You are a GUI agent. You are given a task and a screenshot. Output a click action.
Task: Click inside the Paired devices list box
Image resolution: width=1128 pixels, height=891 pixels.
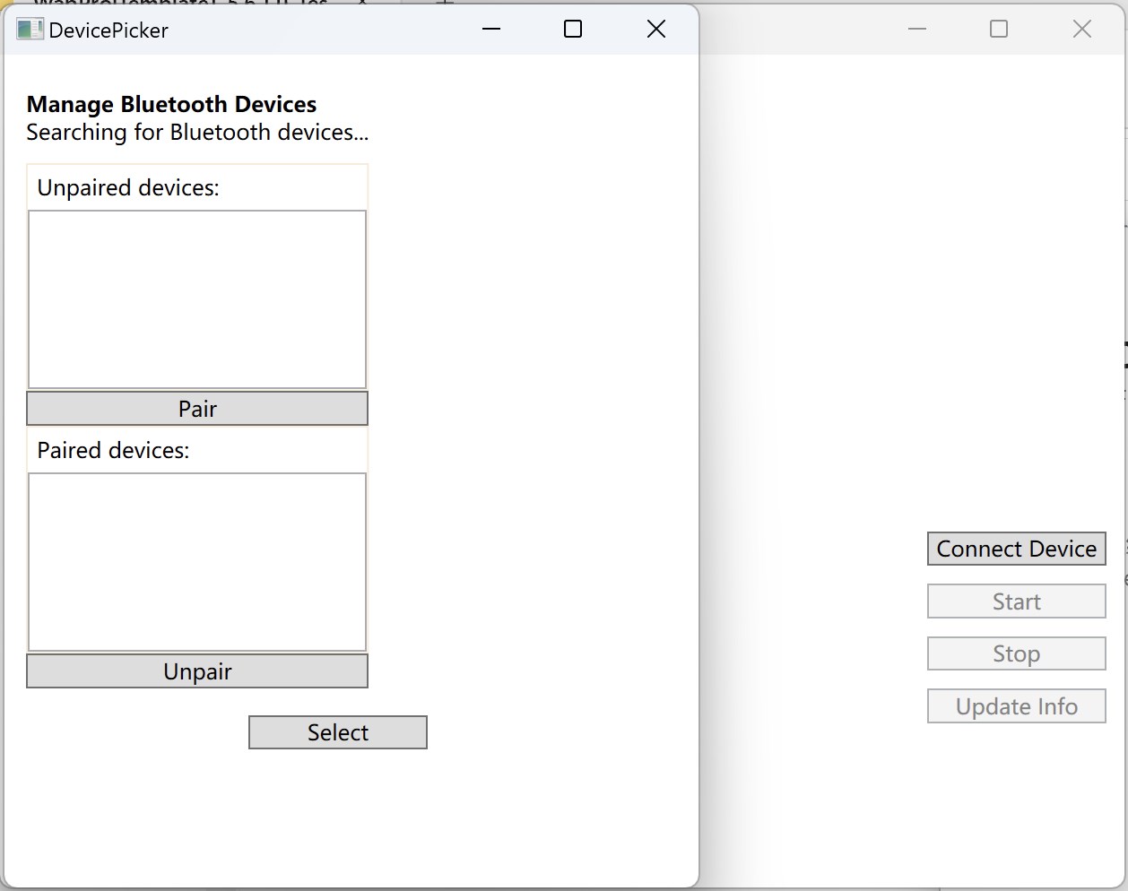click(197, 560)
